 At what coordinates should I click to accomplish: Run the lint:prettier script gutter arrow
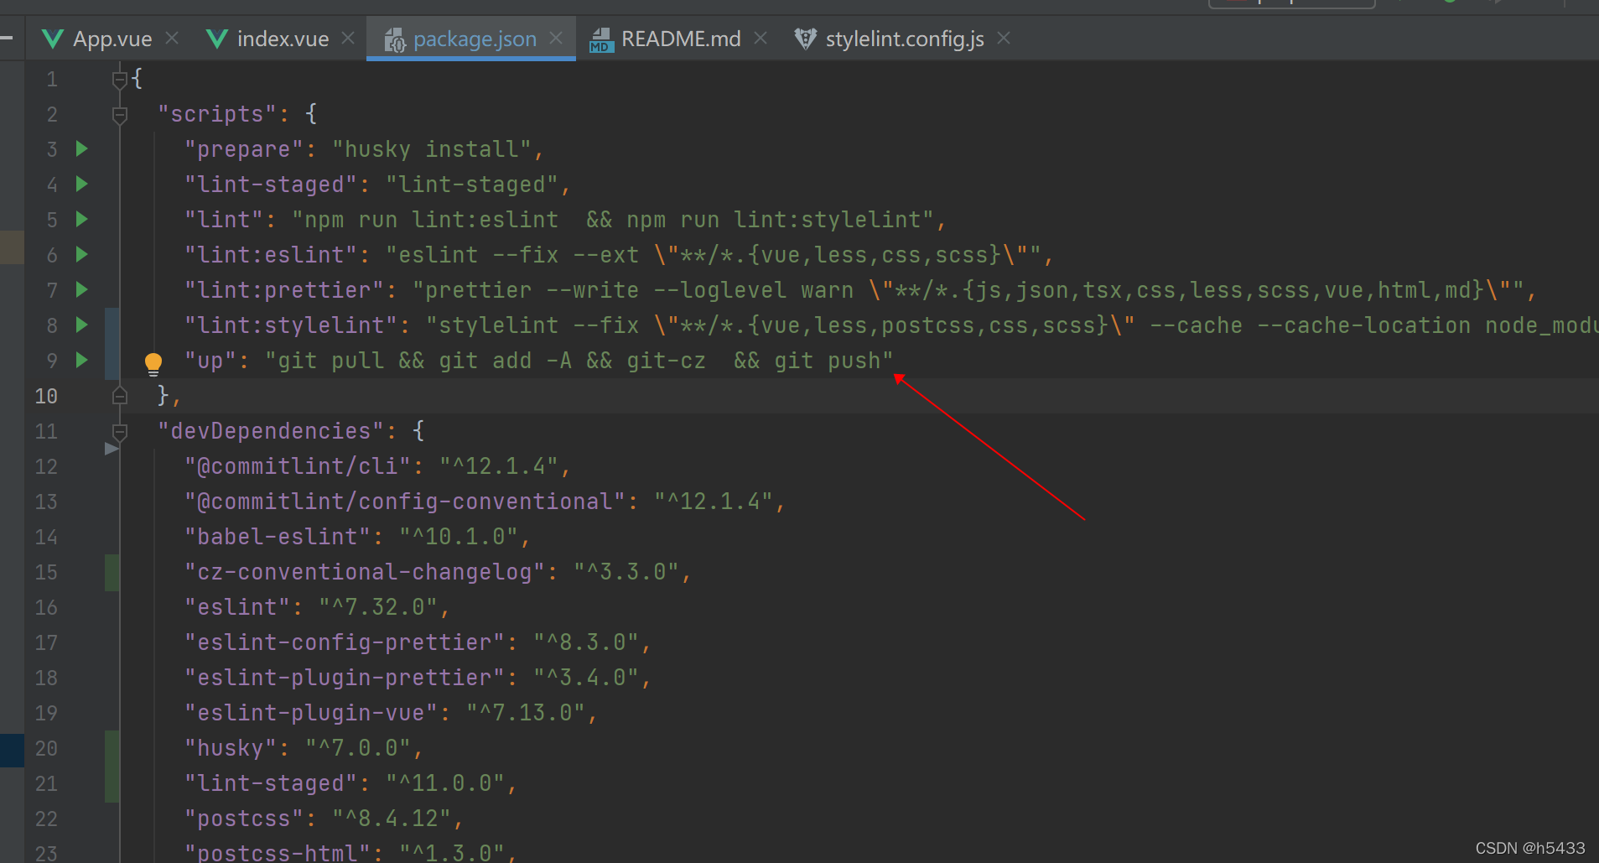coord(82,290)
